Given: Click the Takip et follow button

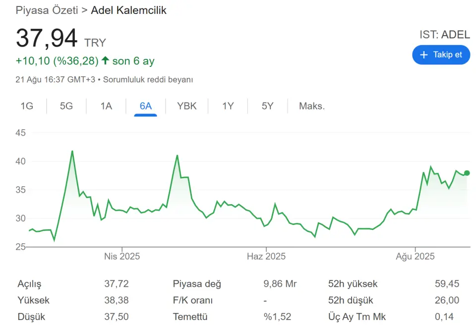Looking at the screenshot, I should pos(441,55).
